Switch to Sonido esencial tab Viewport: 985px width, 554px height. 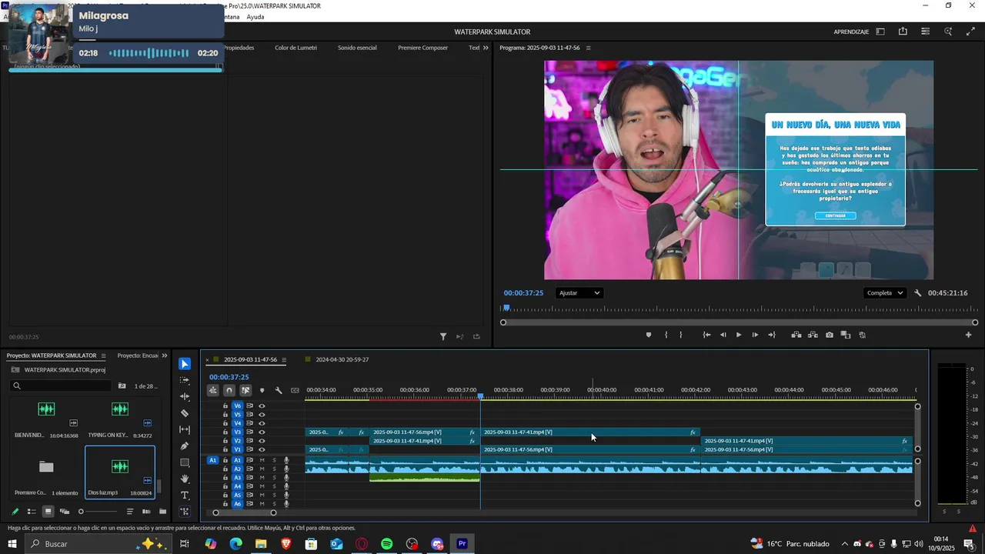[x=357, y=48]
